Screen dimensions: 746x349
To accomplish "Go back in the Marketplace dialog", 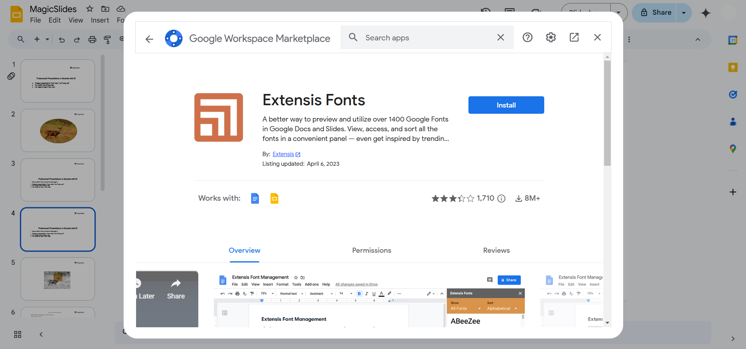I will click(x=149, y=39).
